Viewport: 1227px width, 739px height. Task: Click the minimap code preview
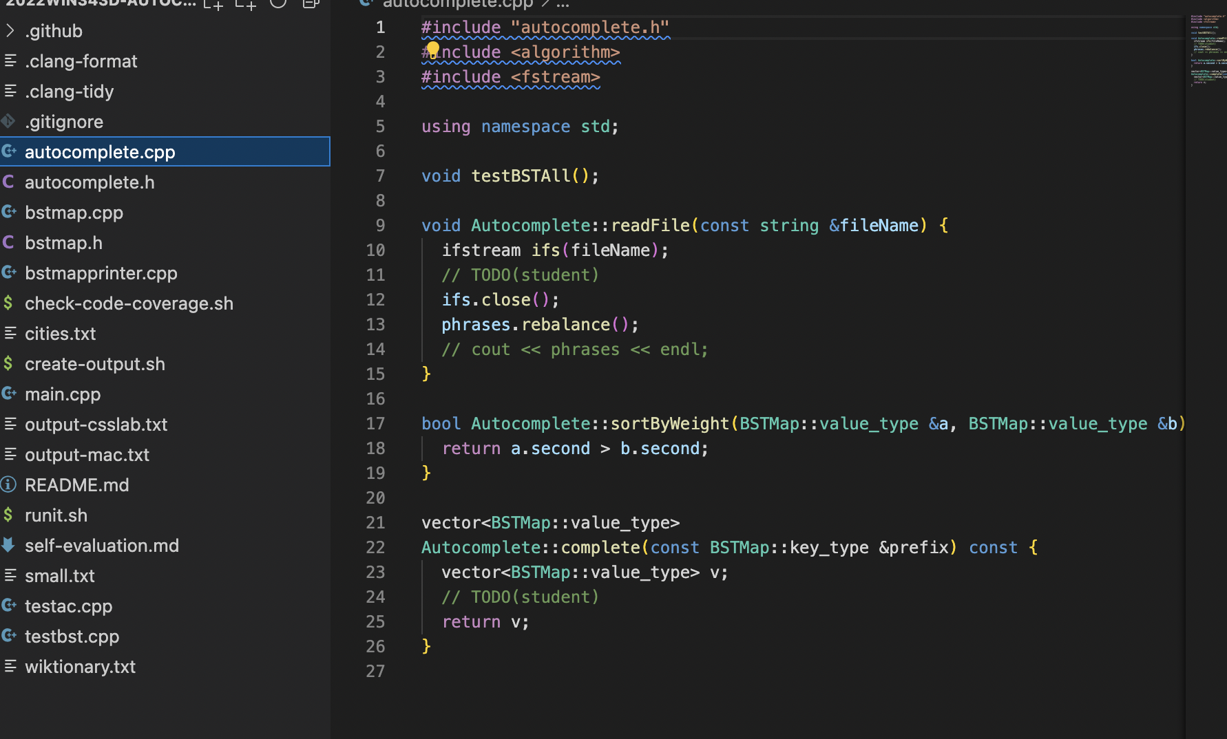pyautogui.click(x=1208, y=50)
